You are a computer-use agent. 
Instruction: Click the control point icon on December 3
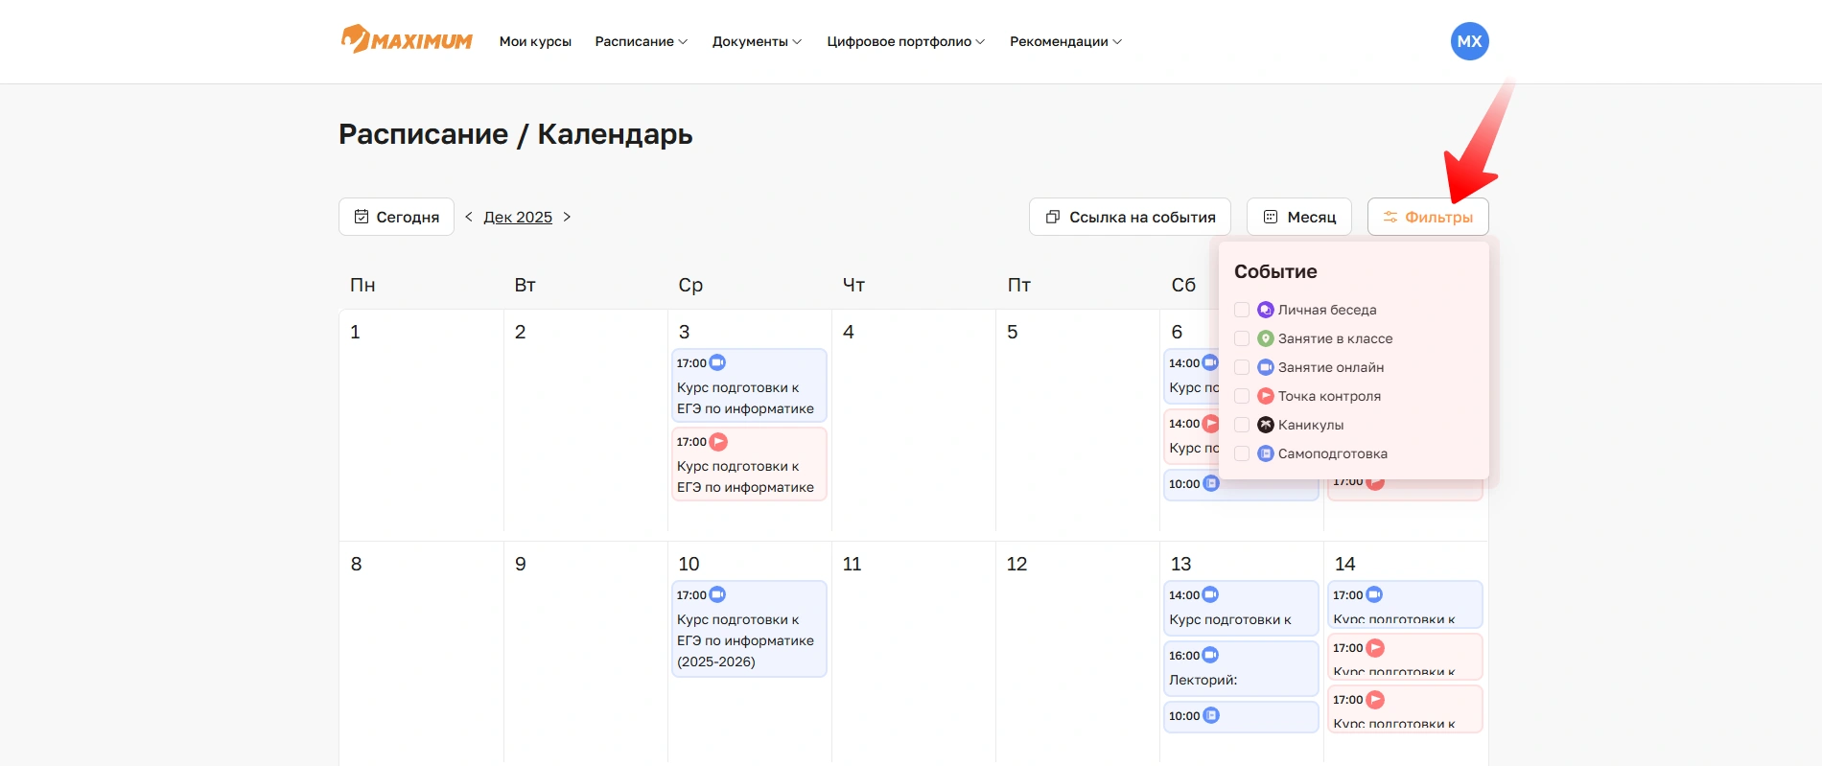718,442
